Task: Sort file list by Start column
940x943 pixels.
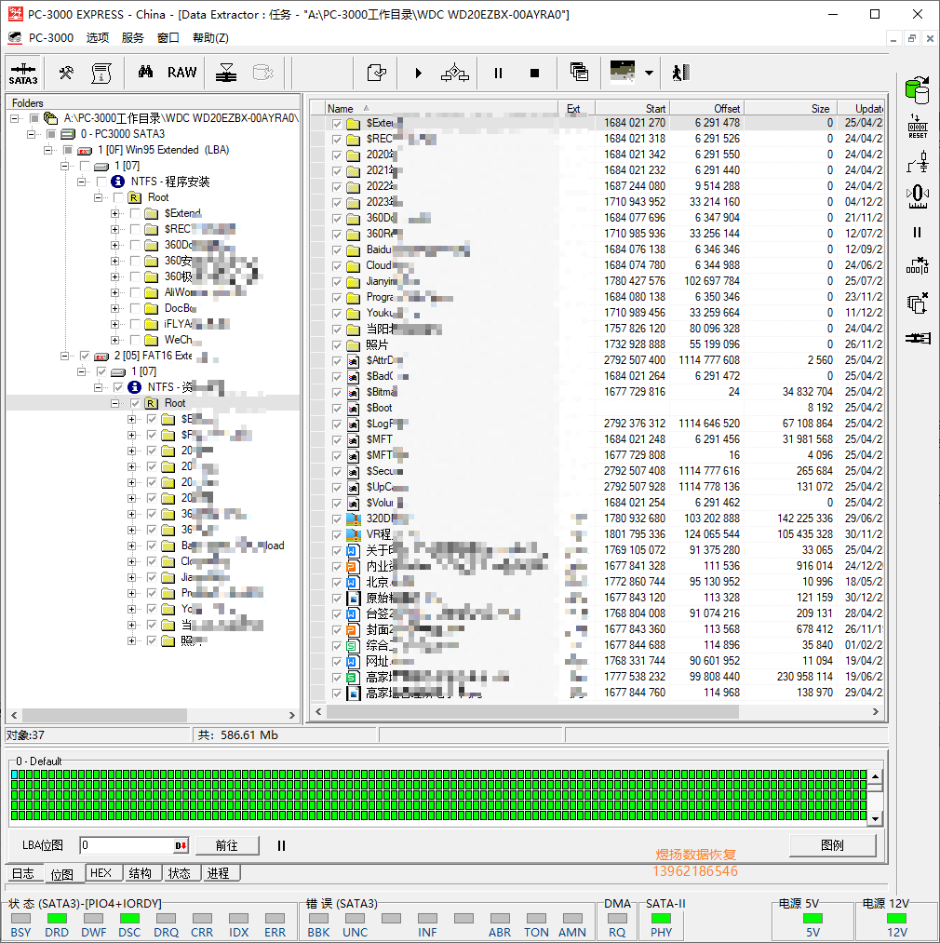Action: click(x=632, y=108)
